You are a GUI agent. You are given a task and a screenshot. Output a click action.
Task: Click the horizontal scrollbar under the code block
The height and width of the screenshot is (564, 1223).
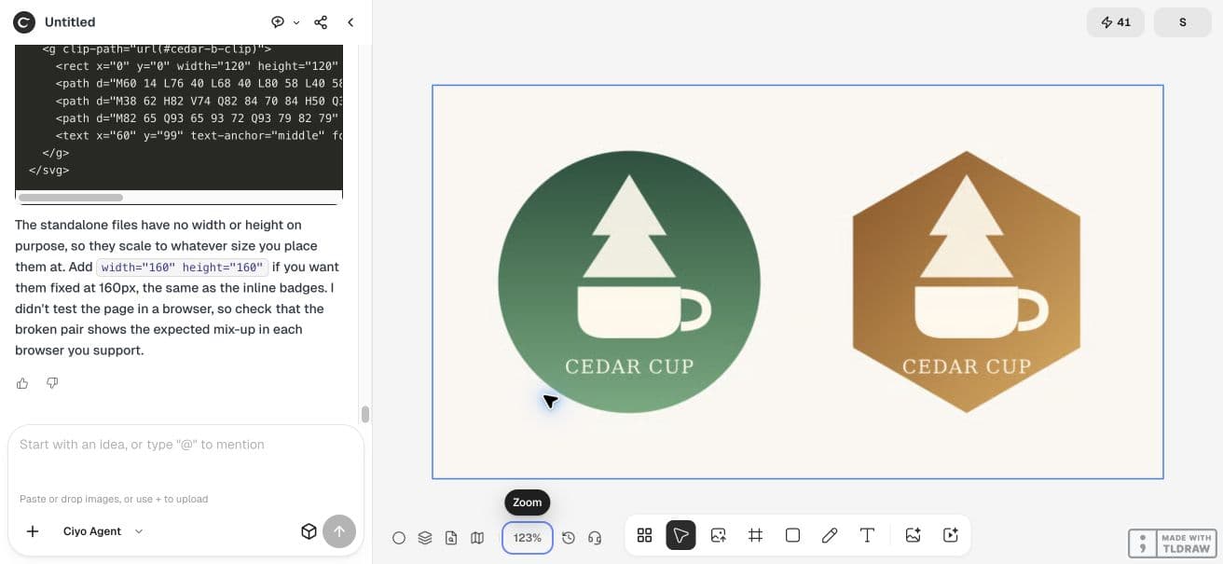click(71, 198)
